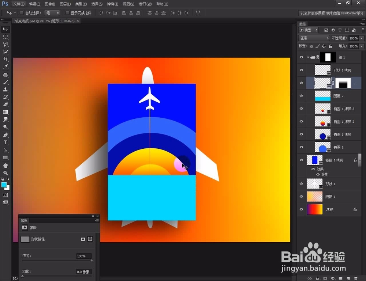The height and width of the screenshot is (281, 366).
Task: Open the 滤镜 menu
Action: pos(112,4)
